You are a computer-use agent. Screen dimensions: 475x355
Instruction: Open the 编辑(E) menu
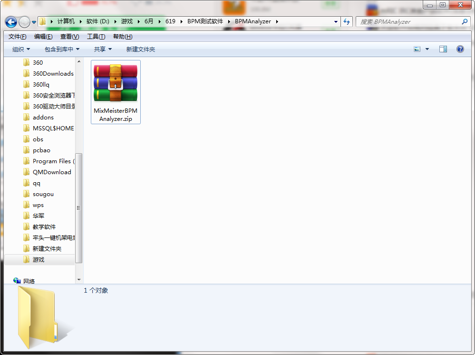tap(43, 37)
